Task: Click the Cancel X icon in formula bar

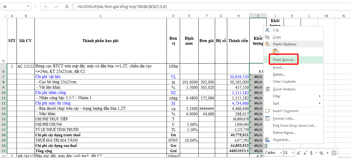Action: click(46, 6)
